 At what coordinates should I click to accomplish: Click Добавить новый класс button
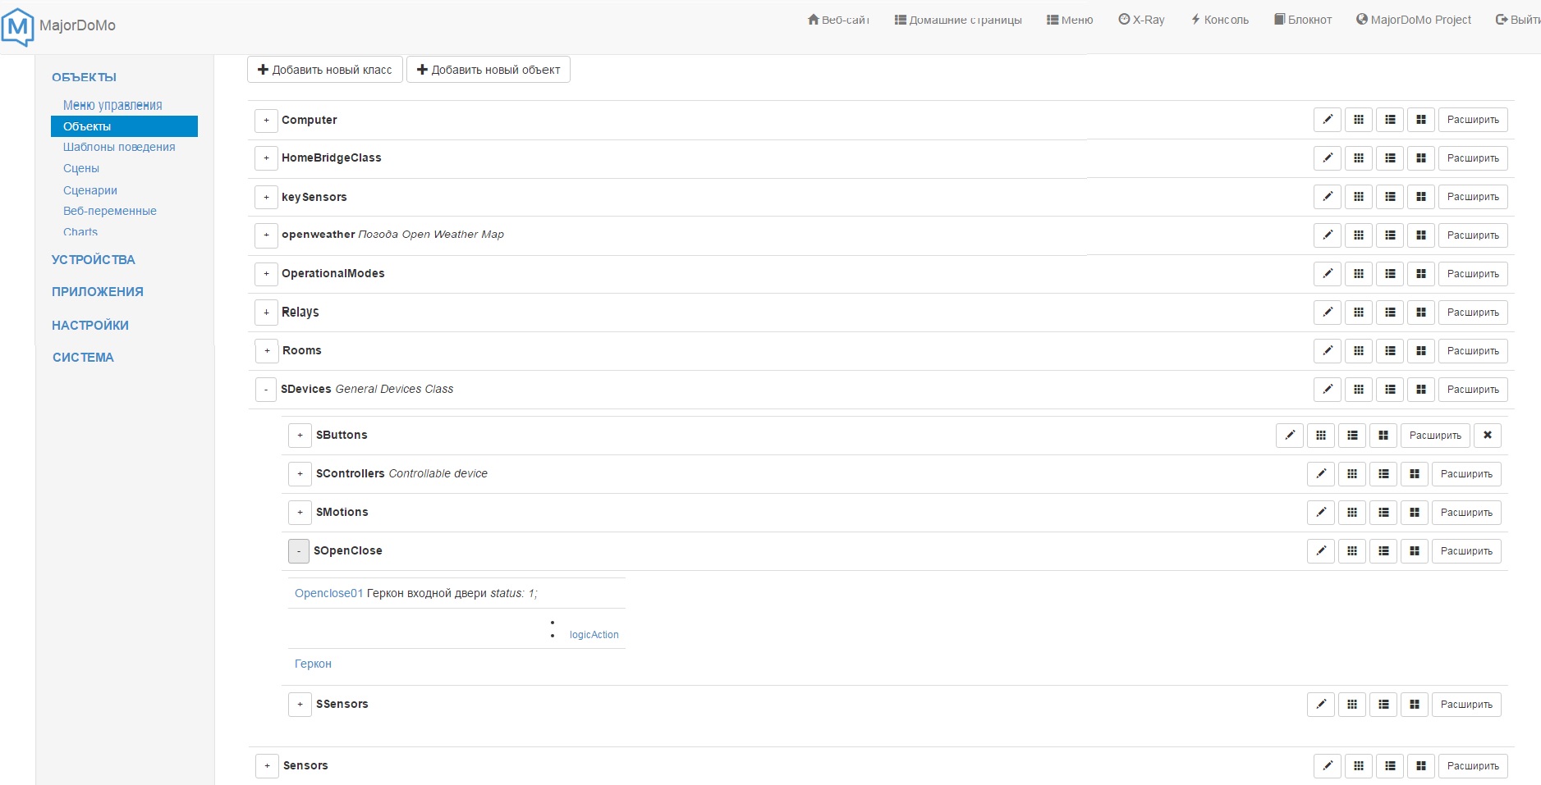325,70
